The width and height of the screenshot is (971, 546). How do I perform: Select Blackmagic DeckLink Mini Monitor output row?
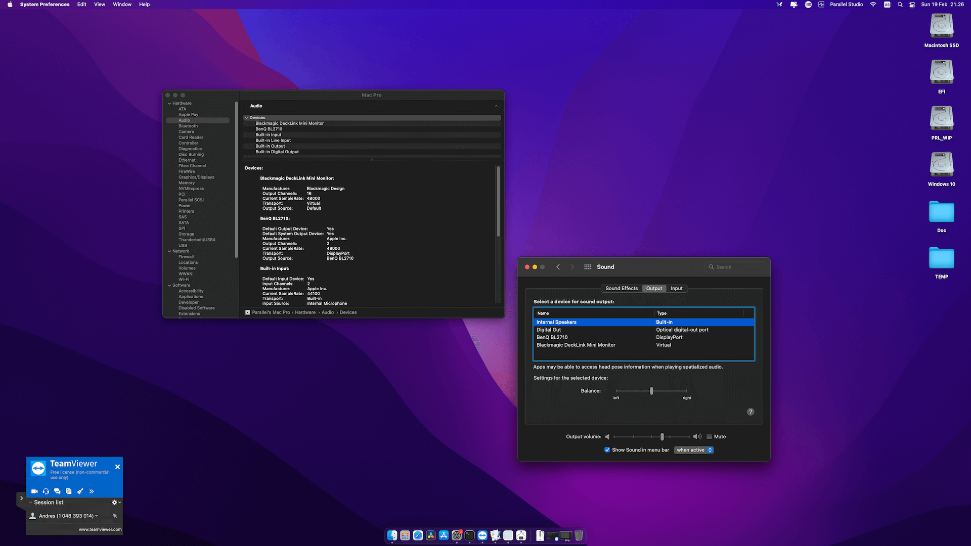click(x=644, y=345)
